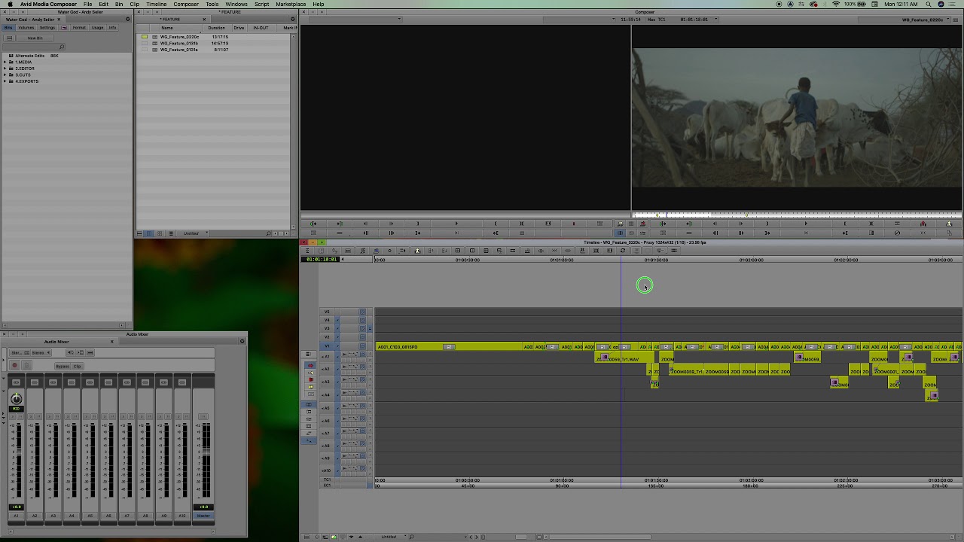The width and height of the screenshot is (964, 542).
Task: Select the Master track button in mixer
Action: (x=203, y=516)
